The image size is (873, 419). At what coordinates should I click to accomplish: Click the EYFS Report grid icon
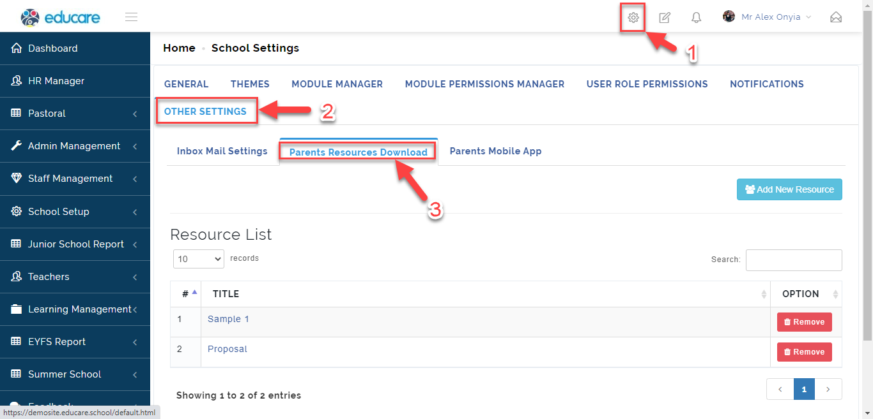coord(17,342)
